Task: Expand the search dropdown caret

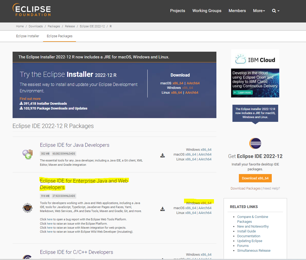Action: 278,11
